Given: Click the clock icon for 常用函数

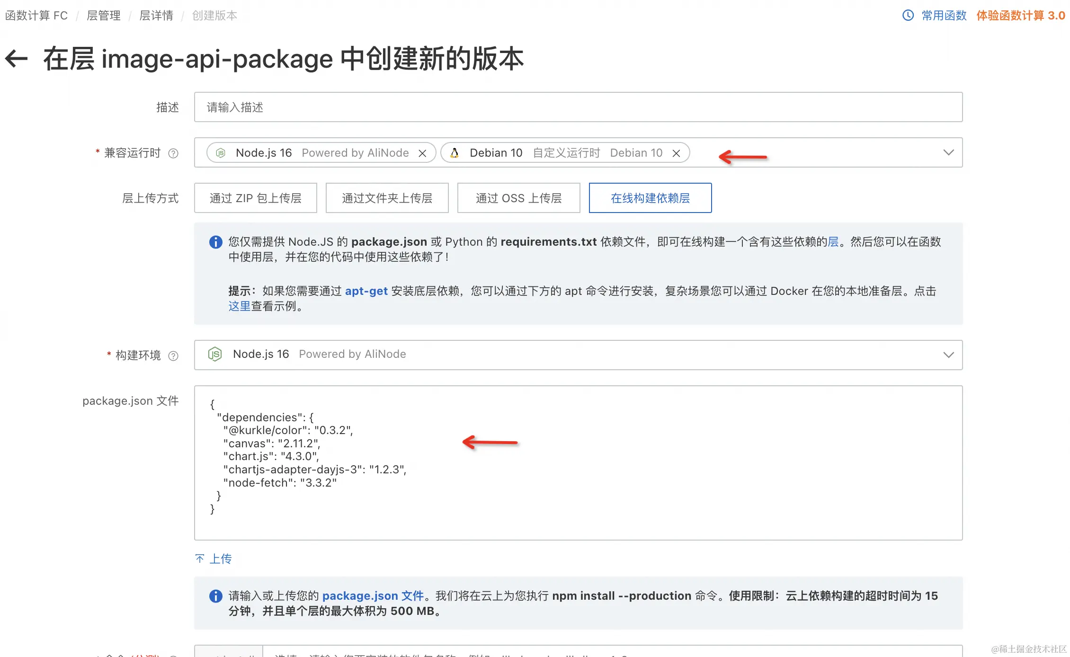Looking at the screenshot, I should click(908, 15).
